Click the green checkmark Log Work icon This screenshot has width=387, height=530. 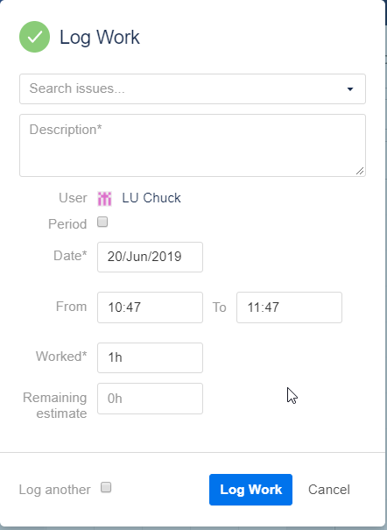coord(34,37)
